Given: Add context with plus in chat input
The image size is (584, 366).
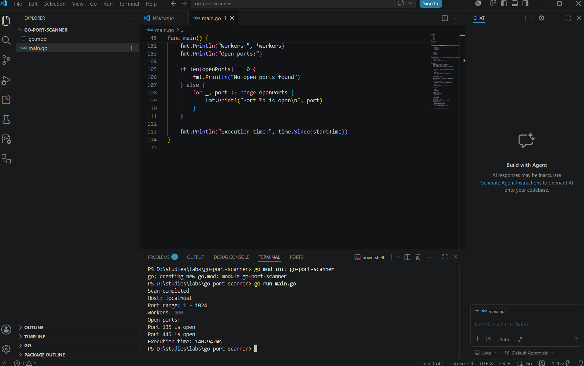Looking at the screenshot, I should [477, 339].
